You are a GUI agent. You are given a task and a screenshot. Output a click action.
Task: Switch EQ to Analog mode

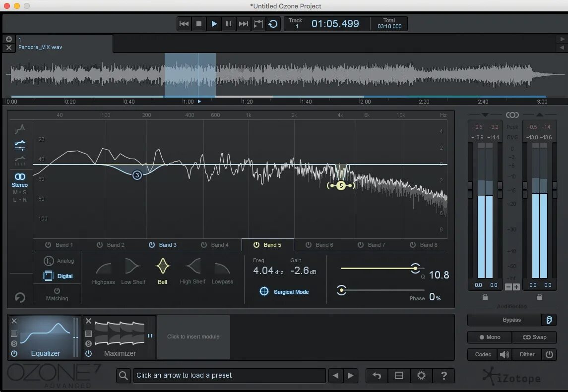click(59, 261)
